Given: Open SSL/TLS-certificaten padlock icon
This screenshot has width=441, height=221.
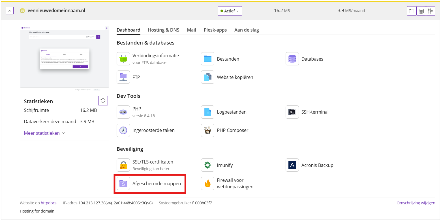Looking at the screenshot, I should click(x=123, y=165).
